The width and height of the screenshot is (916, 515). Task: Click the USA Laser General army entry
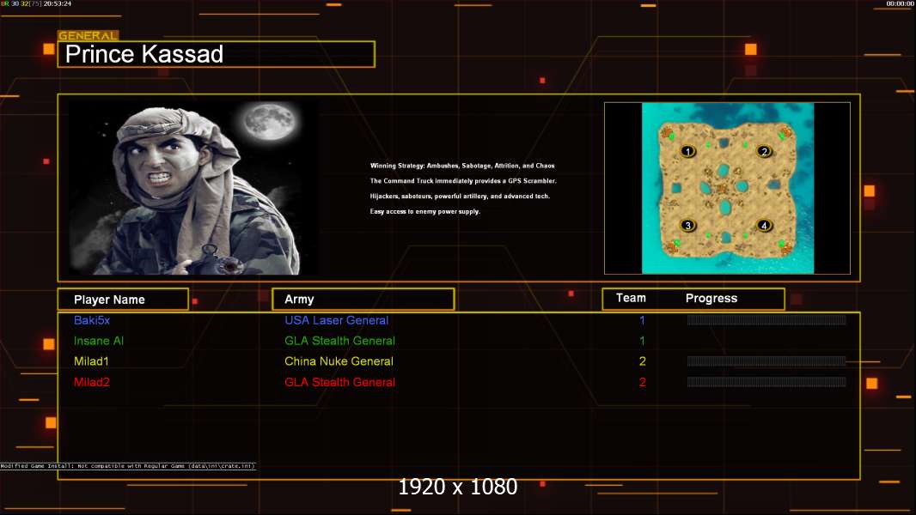(337, 320)
